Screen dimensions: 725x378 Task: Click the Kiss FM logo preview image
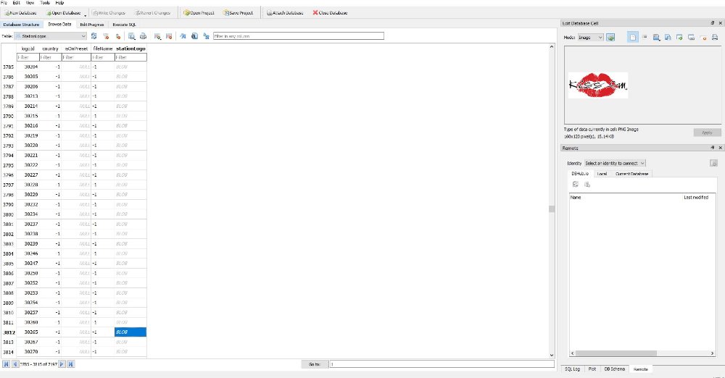(x=598, y=85)
